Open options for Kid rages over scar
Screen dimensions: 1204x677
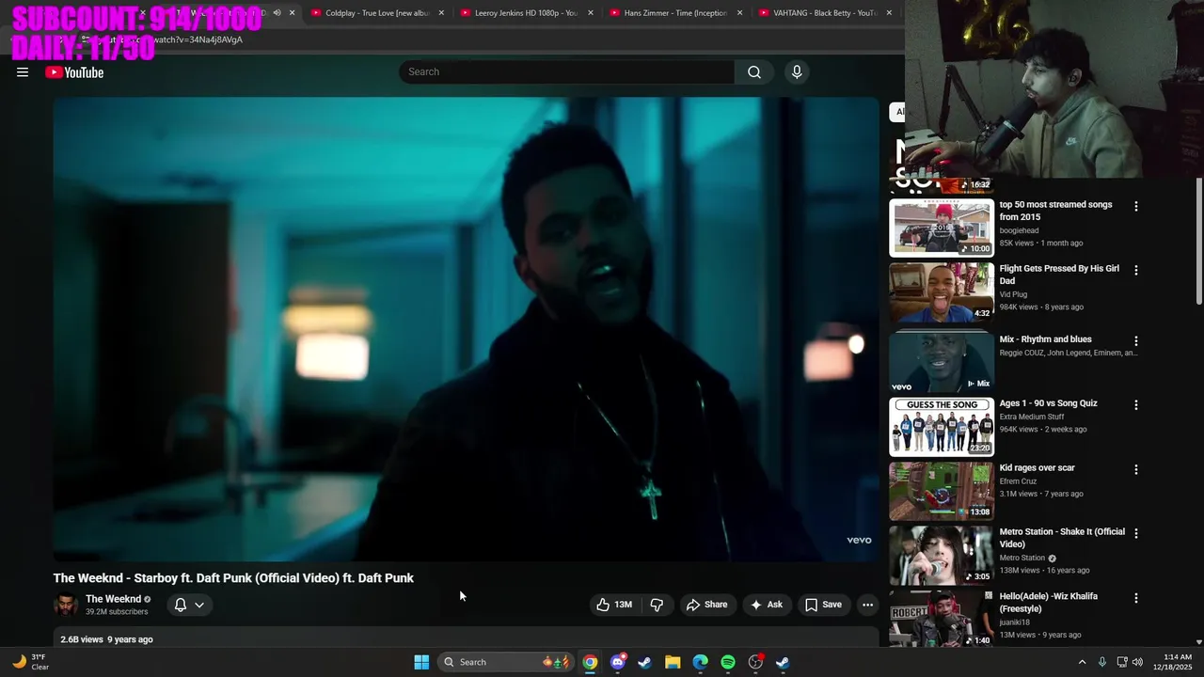[1135, 468]
